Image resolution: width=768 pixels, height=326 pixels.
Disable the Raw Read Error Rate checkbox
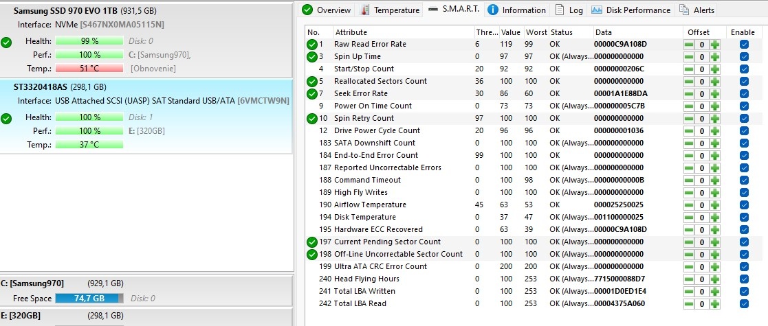click(x=744, y=45)
